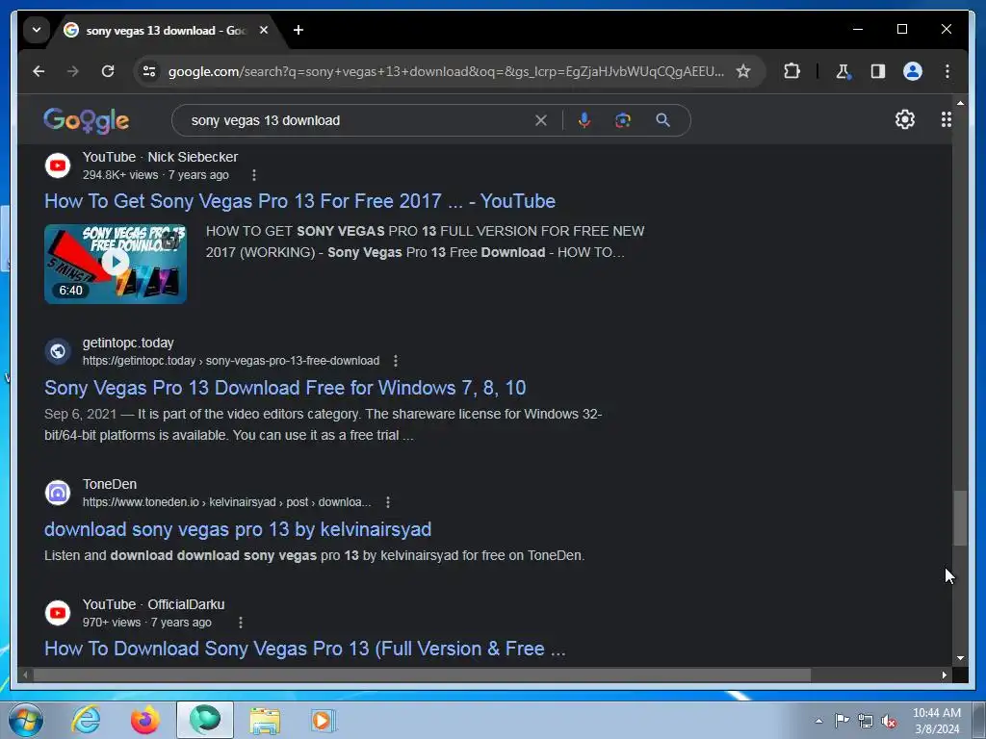Image resolution: width=986 pixels, height=739 pixels.
Task: View site information icon in address bar
Action: pos(149,71)
